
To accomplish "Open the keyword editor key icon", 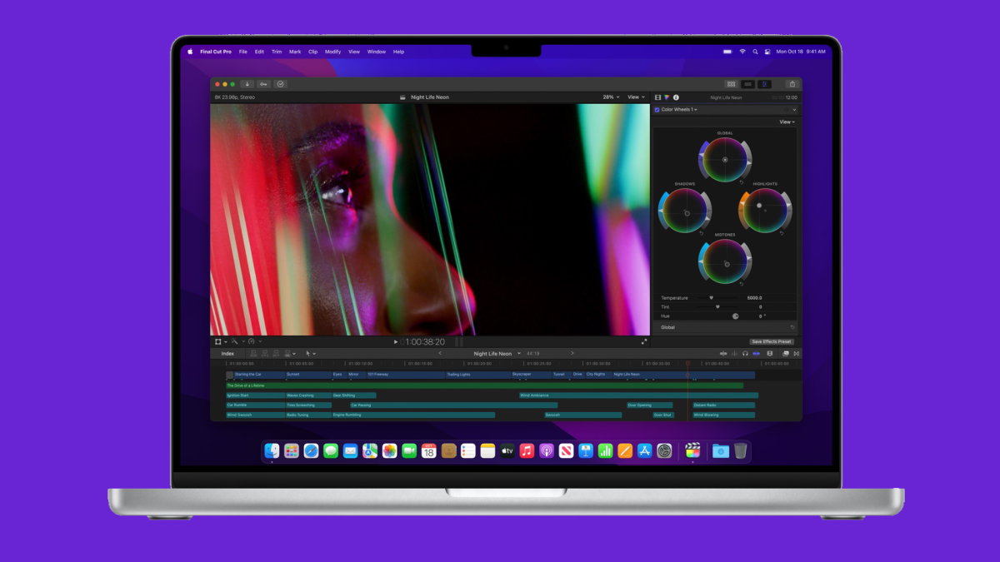I will pos(263,83).
